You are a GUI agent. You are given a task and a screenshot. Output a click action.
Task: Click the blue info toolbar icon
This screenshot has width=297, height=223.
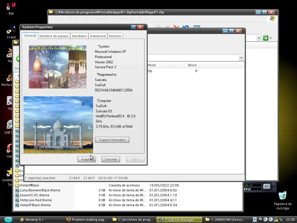click(197, 27)
